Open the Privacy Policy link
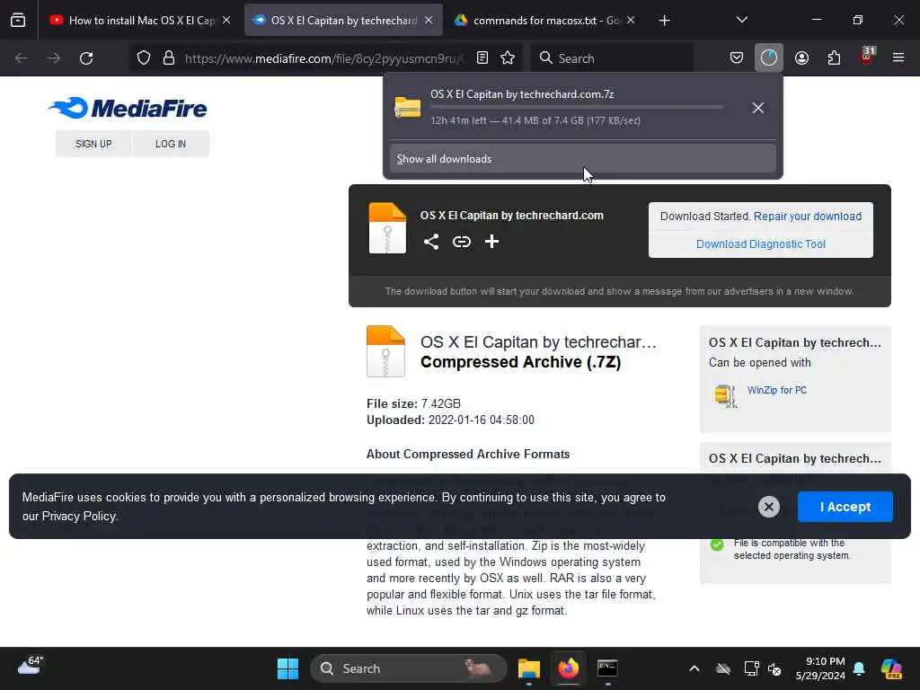 [x=79, y=517]
